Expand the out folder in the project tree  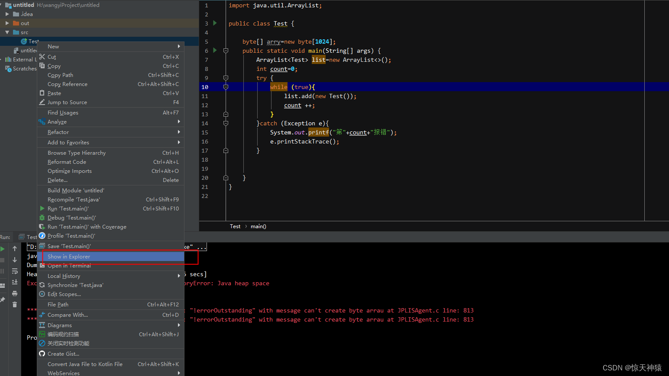click(7, 23)
